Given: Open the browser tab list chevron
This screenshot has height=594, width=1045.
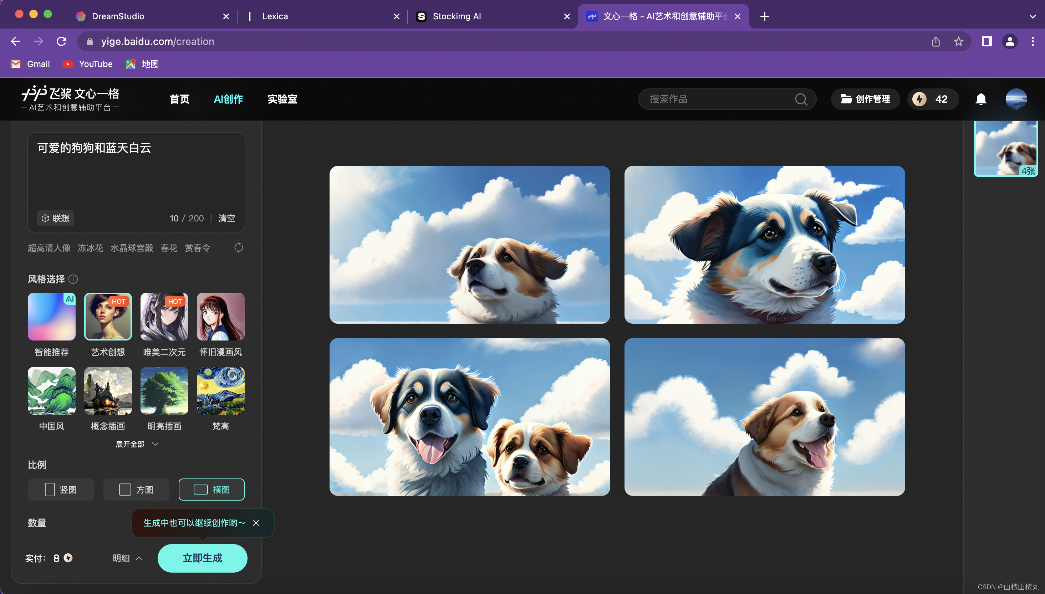Looking at the screenshot, I should tap(1033, 16).
